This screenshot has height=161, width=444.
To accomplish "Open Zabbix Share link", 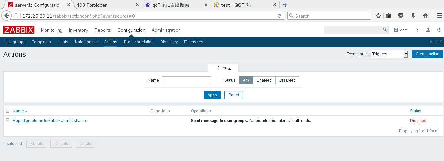I will coord(401,30).
